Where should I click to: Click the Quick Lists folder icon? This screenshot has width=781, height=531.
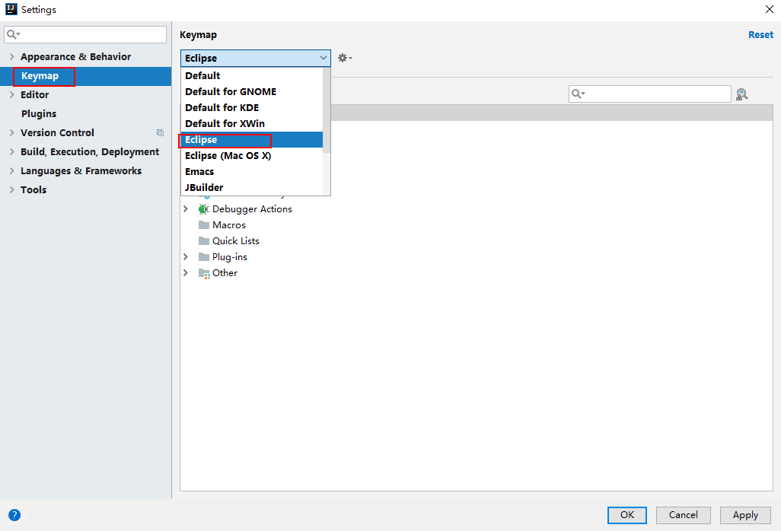[204, 241]
